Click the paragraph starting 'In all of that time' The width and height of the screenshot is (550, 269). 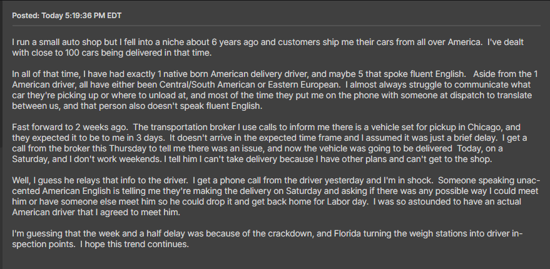(275, 90)
